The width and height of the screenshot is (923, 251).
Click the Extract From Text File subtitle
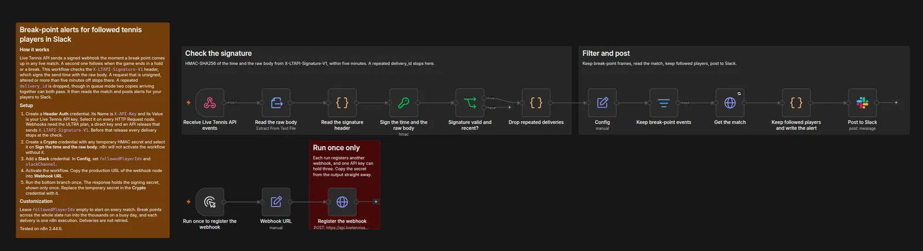[x=276, y=128]
